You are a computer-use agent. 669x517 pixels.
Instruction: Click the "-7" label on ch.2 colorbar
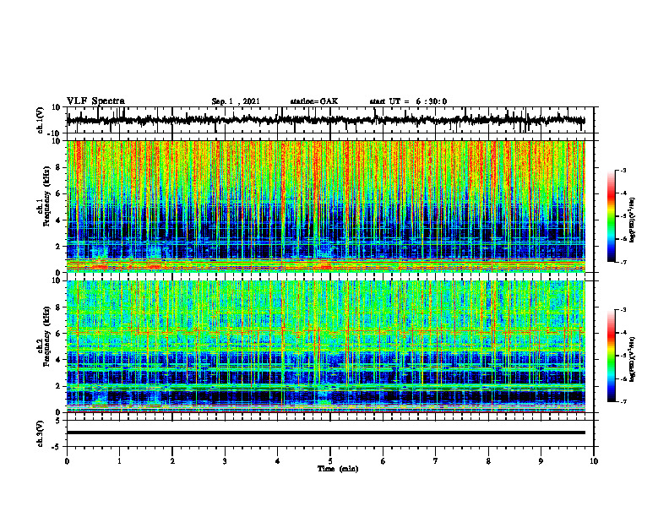click(623, 401)
